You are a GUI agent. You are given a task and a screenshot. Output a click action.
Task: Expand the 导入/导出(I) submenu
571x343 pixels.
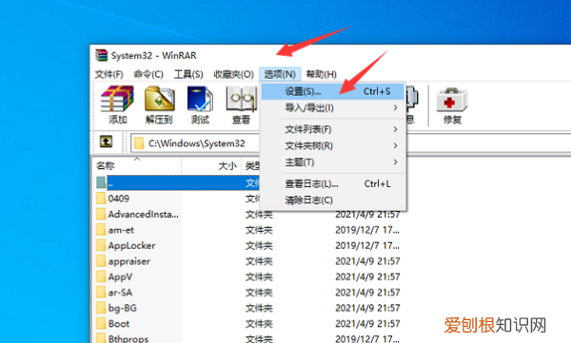[333, 108]
